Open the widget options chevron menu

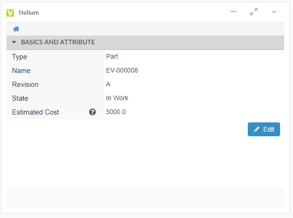[274, 12]
